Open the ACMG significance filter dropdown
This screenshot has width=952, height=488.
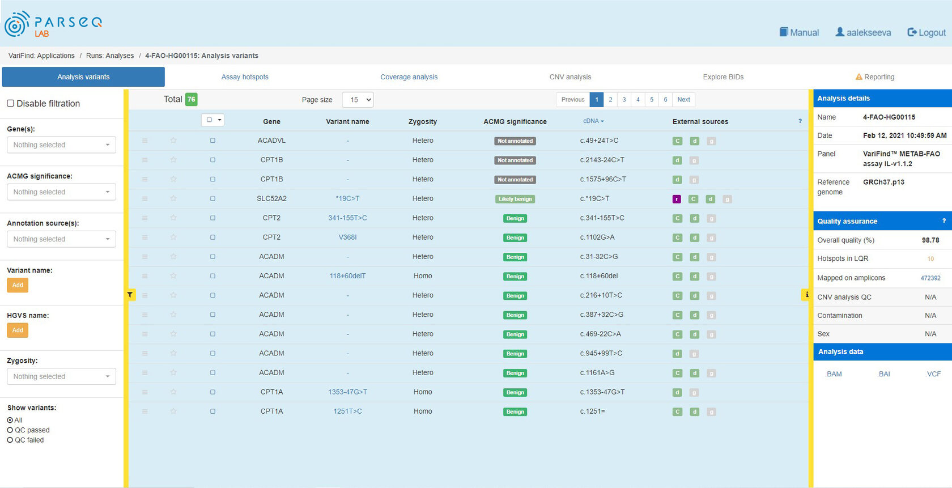61,192
